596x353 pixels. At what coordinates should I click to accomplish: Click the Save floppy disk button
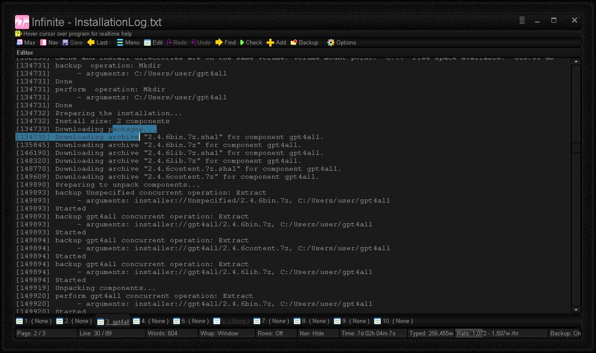[72, 42]
